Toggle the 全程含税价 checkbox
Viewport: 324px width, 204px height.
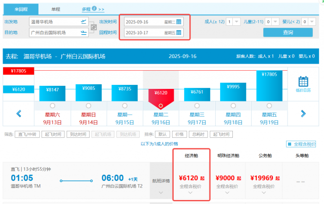[290, 144]
